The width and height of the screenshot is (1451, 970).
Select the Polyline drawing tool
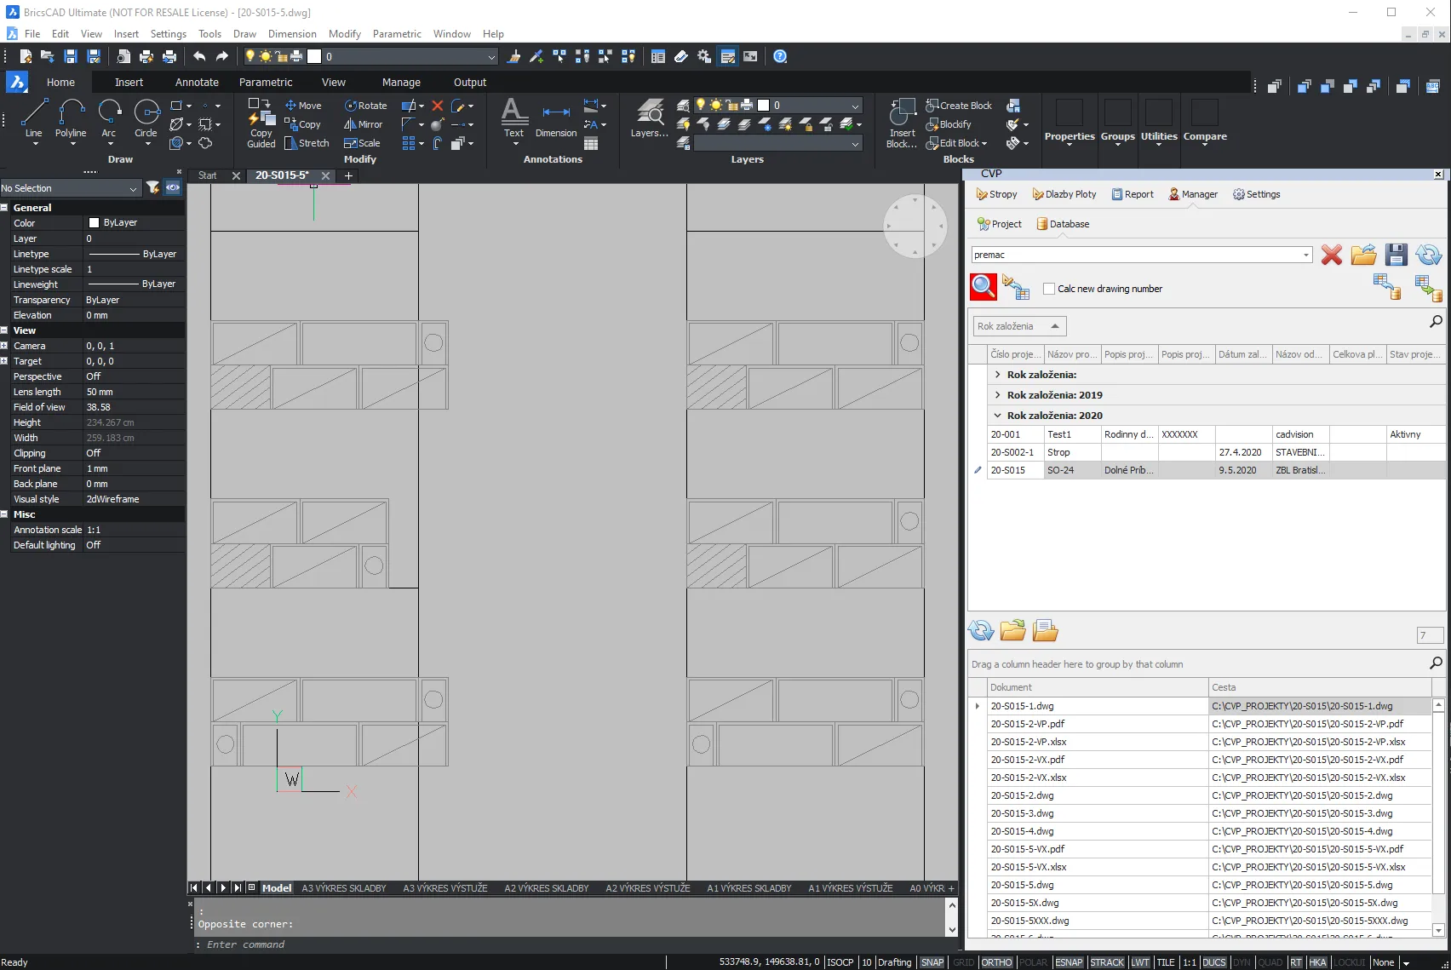click(x=71, y=118)
